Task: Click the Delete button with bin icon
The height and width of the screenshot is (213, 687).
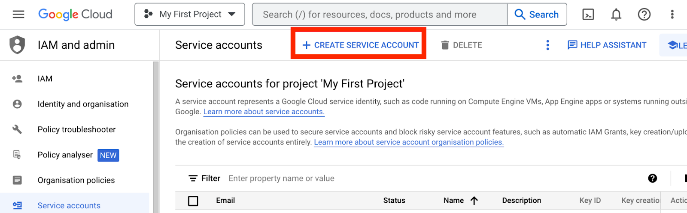Action: coord(462,45)
